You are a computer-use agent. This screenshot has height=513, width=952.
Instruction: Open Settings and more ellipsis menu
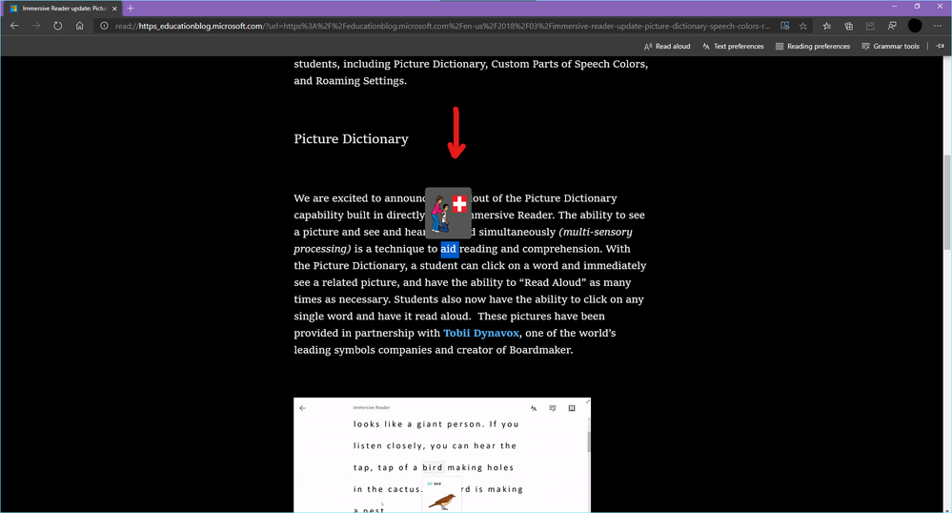click(x=938, y=26)
